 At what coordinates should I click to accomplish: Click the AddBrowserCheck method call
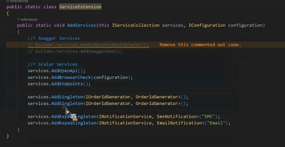pos(71,77)
